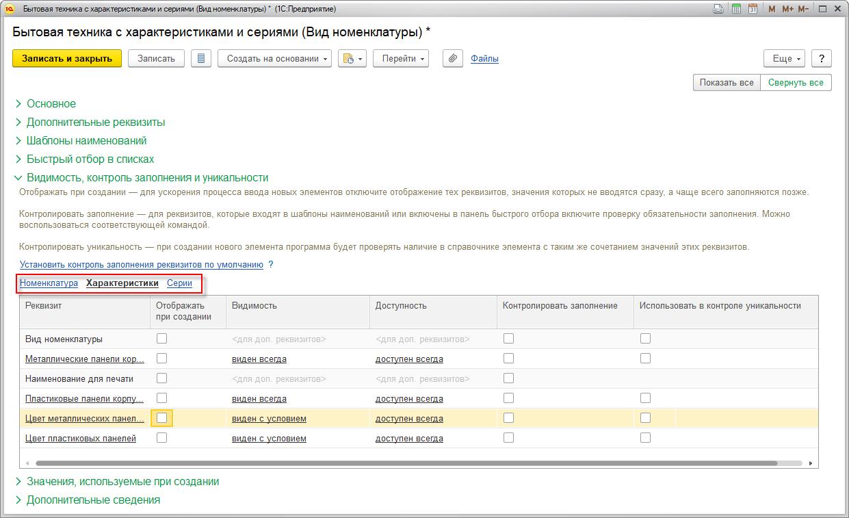Select the 'Характеристики' tab
Image resolution: width=849 pixels, height=518 pixels.
click(x=122, y=283)
